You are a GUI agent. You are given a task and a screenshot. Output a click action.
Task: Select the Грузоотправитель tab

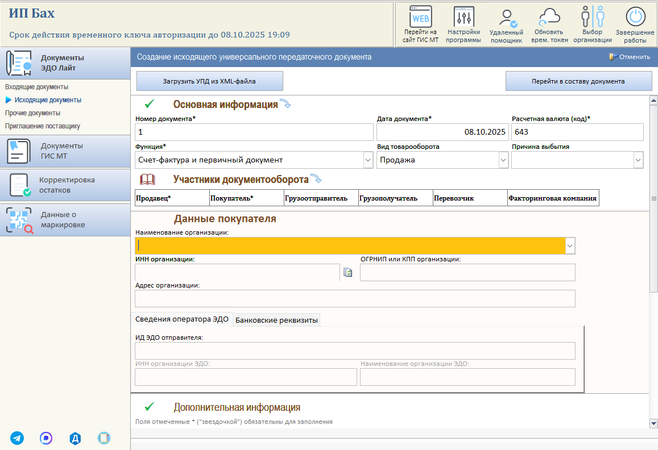tap(321, 198)
